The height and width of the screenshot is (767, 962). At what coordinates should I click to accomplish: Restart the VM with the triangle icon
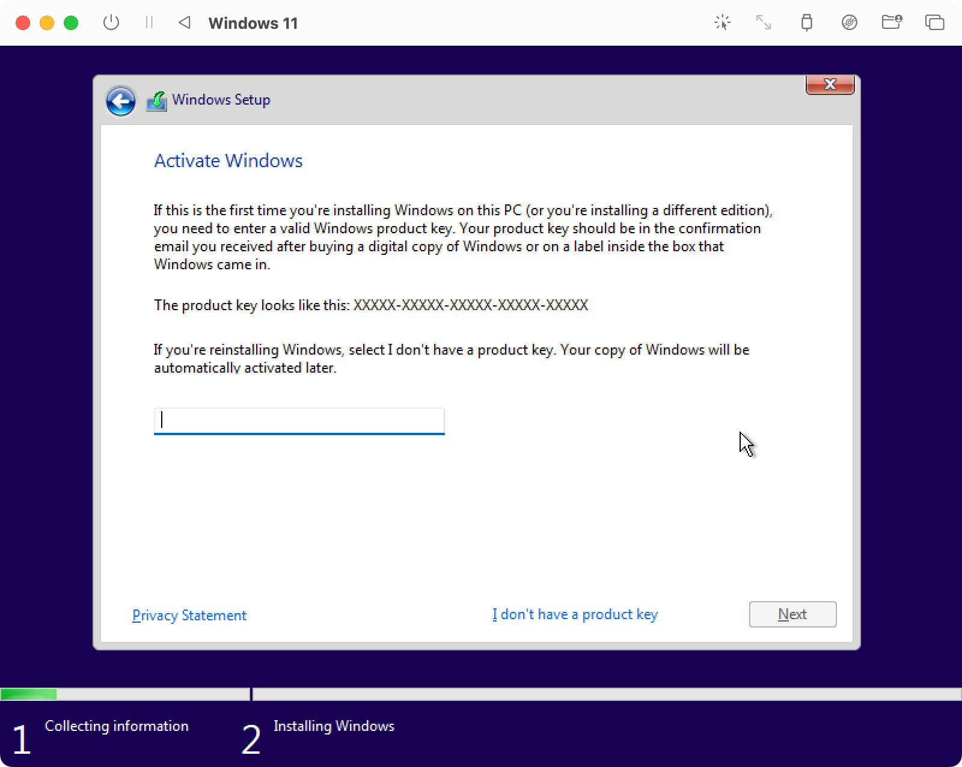pyautogui.click(x=185, y=23)
